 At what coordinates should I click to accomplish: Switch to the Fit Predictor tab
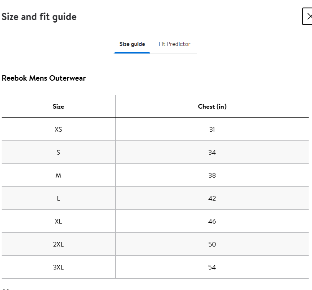tap(174, 44)
